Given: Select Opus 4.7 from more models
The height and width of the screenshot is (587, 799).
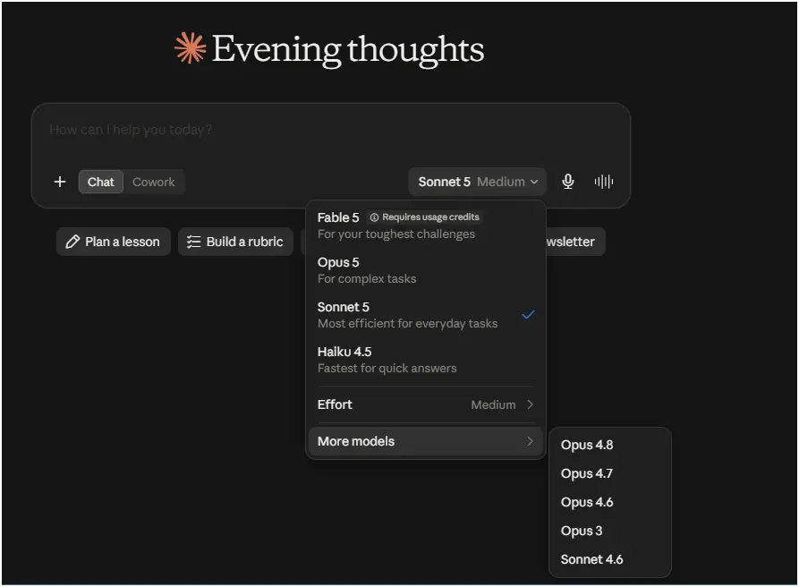Looking at the screenshot, I should click(x=610, y=473).
